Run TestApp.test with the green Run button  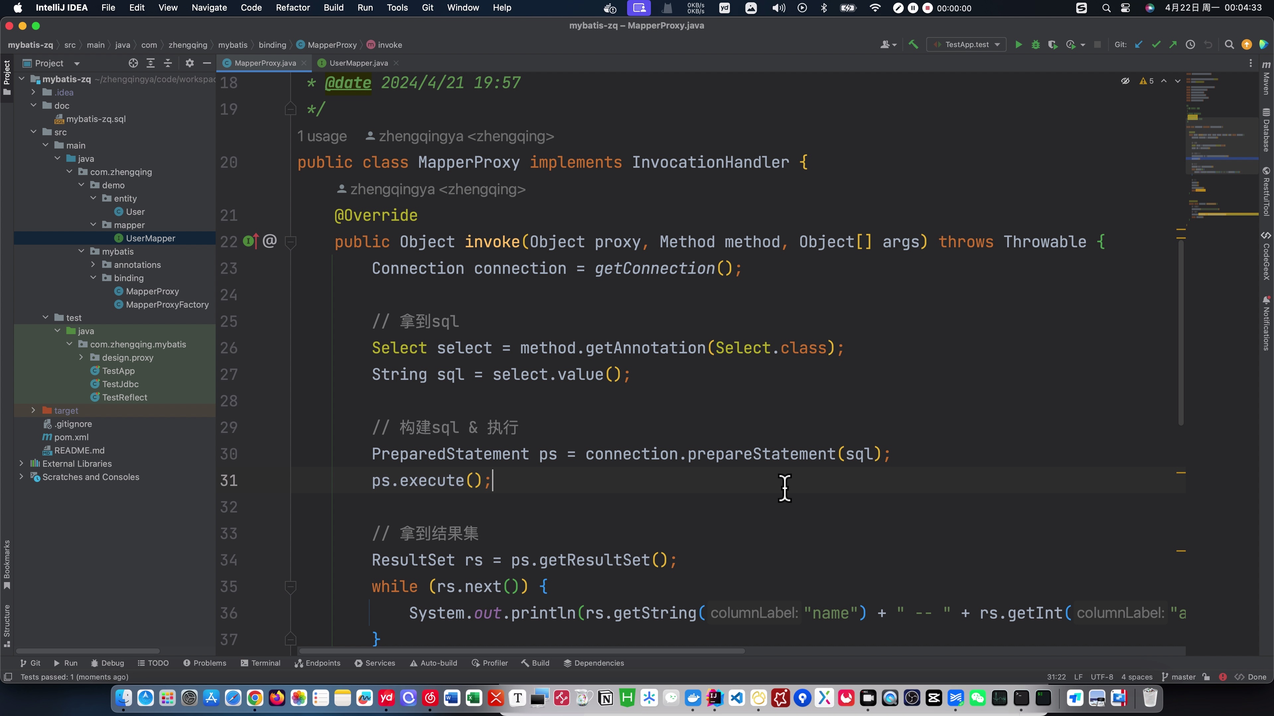click(x=1018, y=45)
